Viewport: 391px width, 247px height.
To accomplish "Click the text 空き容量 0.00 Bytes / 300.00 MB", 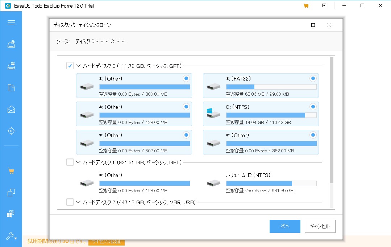I will coord(133,94).
